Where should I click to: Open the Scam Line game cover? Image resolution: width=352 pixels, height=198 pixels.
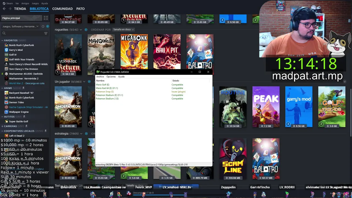click(x=233, y=159)
